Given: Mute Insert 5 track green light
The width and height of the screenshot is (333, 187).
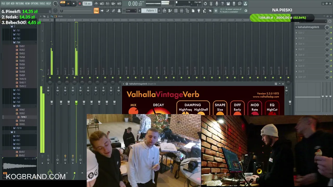Looking at the screenshot, I should [90, 78].
